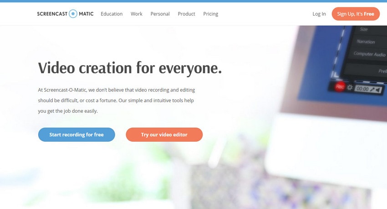
Task: Open the Work menu
Action: point(137,14)
